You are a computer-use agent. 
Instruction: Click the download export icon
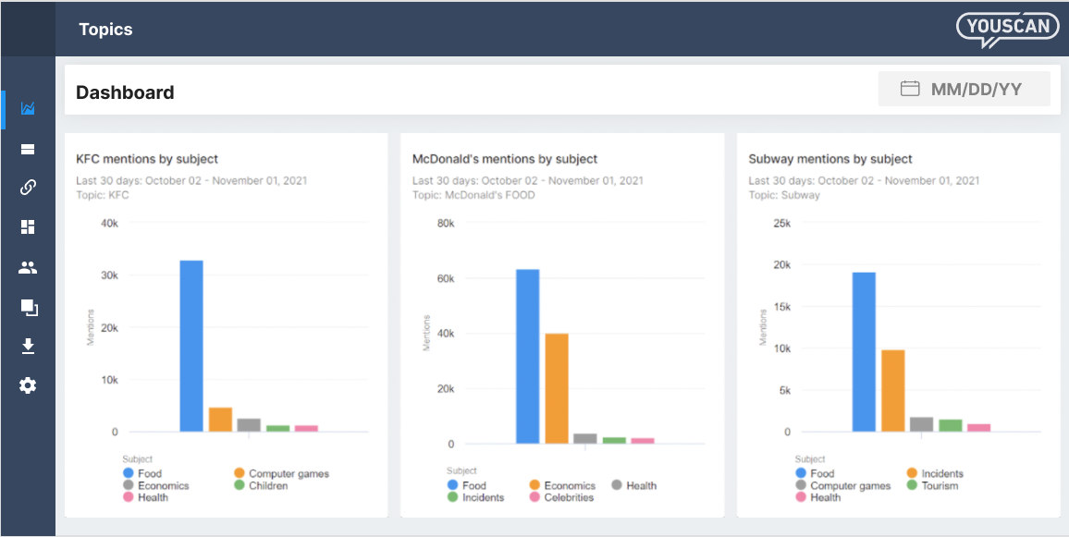[28, 348]
